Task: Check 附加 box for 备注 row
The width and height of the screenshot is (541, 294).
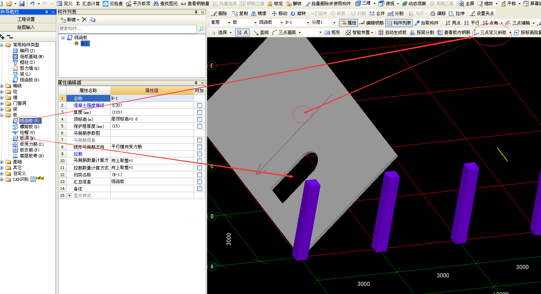Action: 199,188
